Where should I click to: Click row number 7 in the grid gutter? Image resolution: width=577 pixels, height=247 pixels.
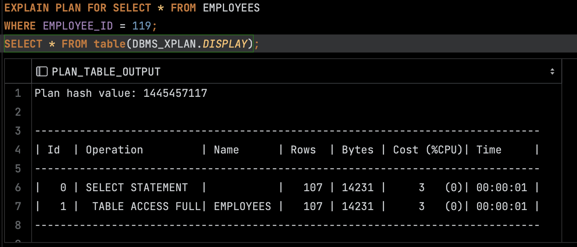pyautogui.click(x=18, y=206)
